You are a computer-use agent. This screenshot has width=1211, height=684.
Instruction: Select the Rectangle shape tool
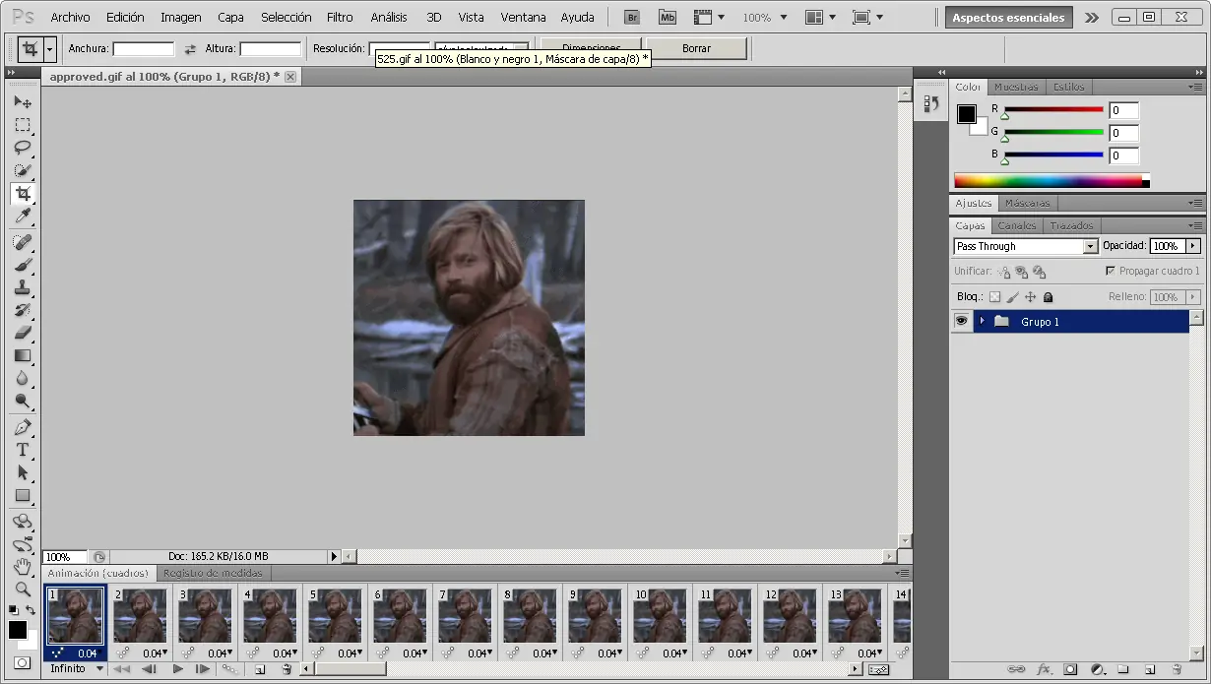coord(22,495)
